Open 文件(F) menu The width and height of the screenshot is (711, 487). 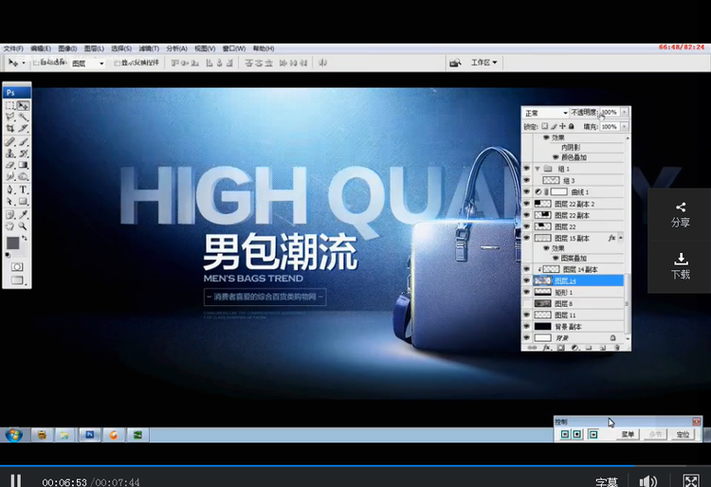pos(13,48)
